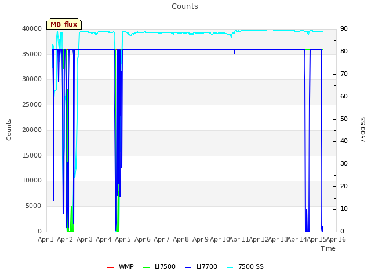
Task: Click the 'Apr 1' x-axis tick label
Action: click(x=46, y=239)
